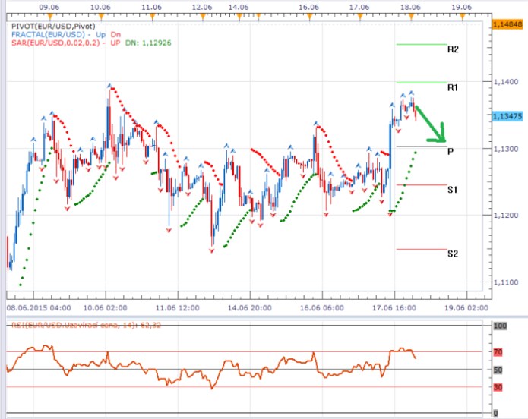Click the RSI 70 overbought level label

point(498,352)
